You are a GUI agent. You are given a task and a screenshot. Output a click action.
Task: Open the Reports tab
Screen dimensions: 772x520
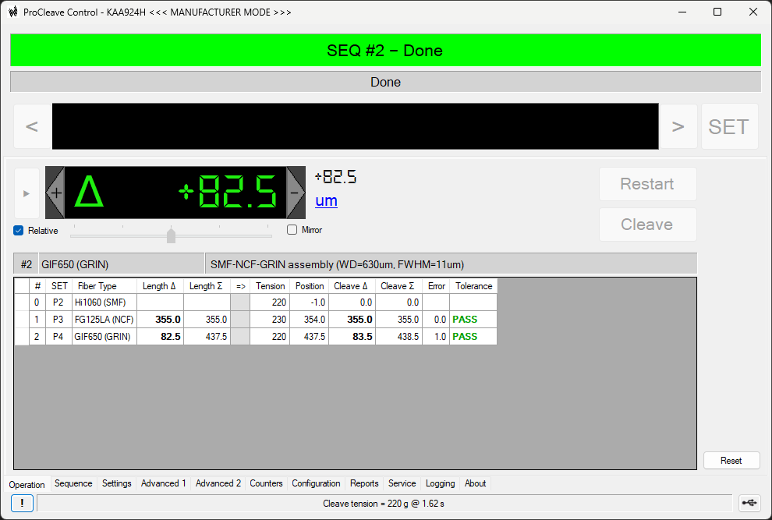click(x=364, y=483)
